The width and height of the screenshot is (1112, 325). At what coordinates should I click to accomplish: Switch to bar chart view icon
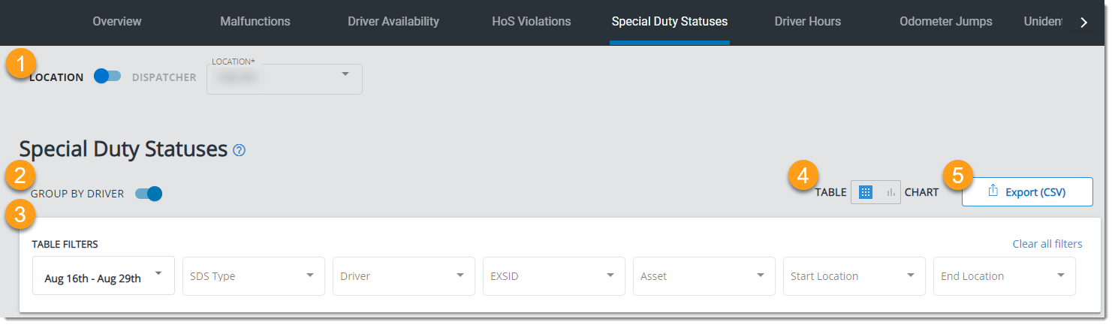pos(891,192)
